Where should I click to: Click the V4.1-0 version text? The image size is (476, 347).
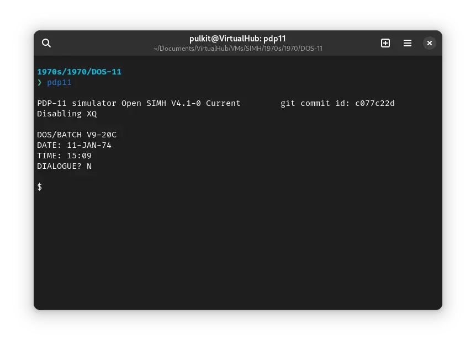click(x=186, y=103)
